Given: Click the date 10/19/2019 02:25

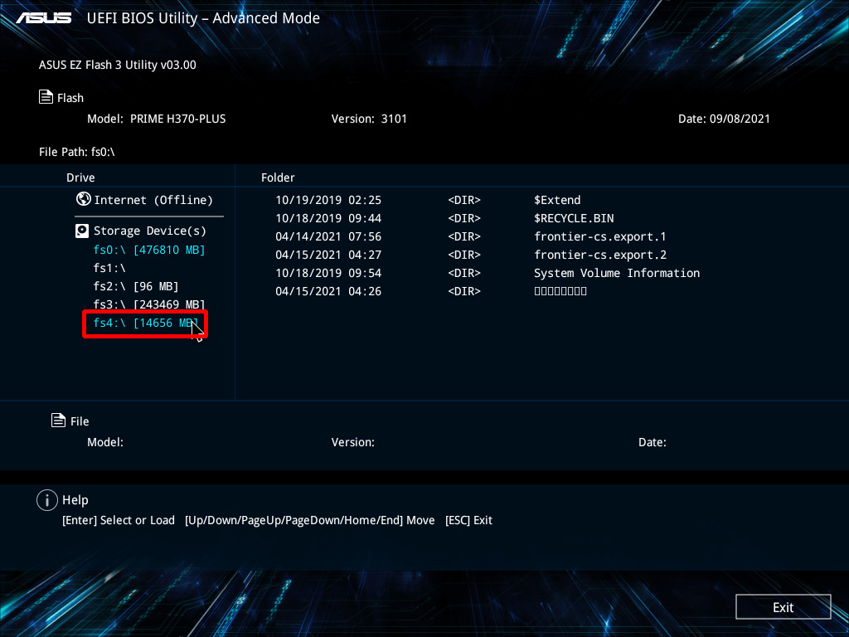Looking at the screenshot, I should click(328, 200).
